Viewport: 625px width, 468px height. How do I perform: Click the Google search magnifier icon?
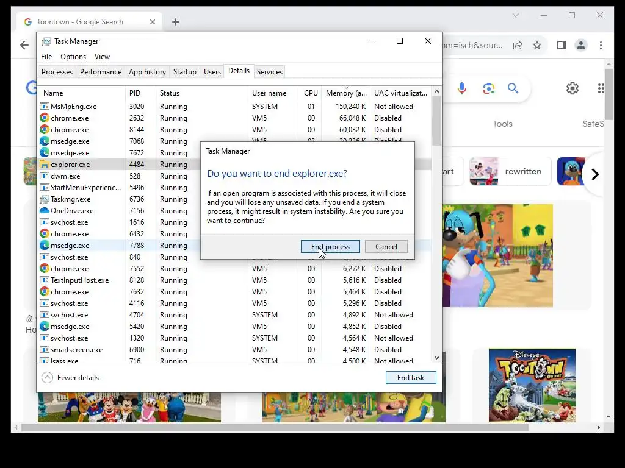click(513, 88)
